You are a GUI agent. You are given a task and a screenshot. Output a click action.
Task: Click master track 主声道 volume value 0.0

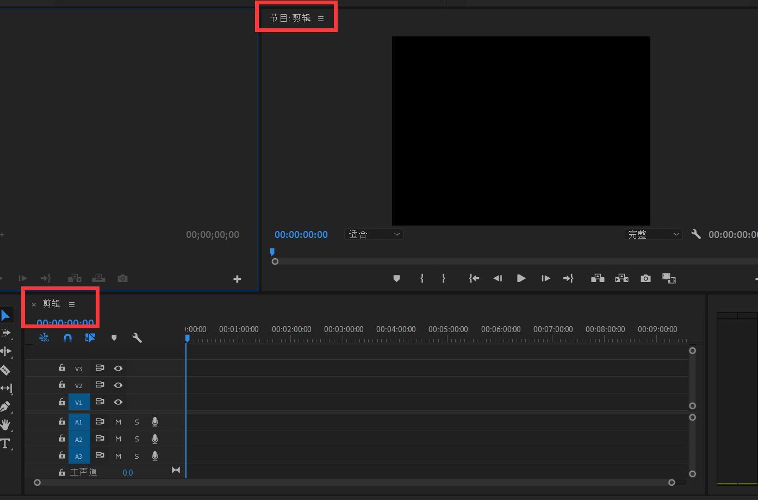pyautogui.click(x=128, y=473)
